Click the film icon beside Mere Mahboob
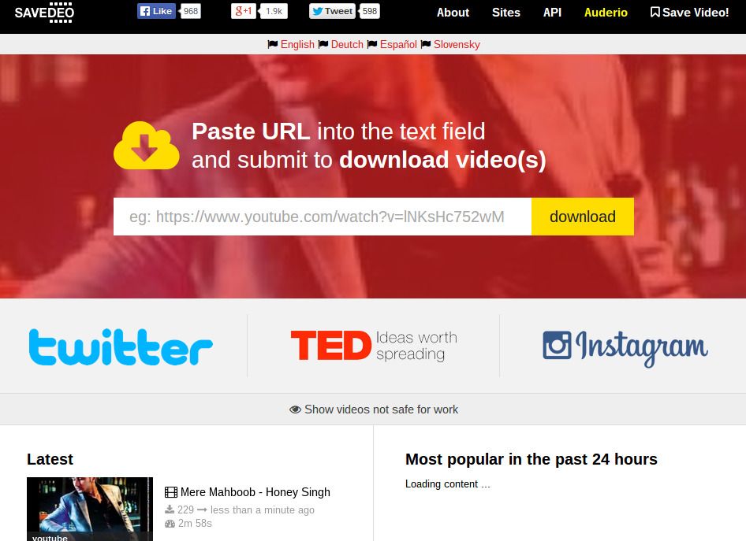This screenshot has height=541, width=746. point(171,491)
